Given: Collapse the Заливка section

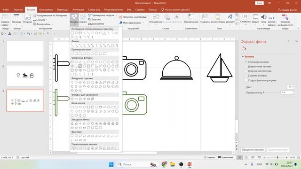Looking at the screenshot, I should [x=243, y=56].
